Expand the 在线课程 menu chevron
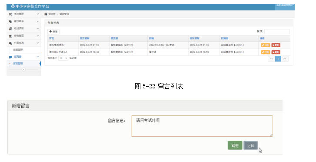 tap(38, 29)
